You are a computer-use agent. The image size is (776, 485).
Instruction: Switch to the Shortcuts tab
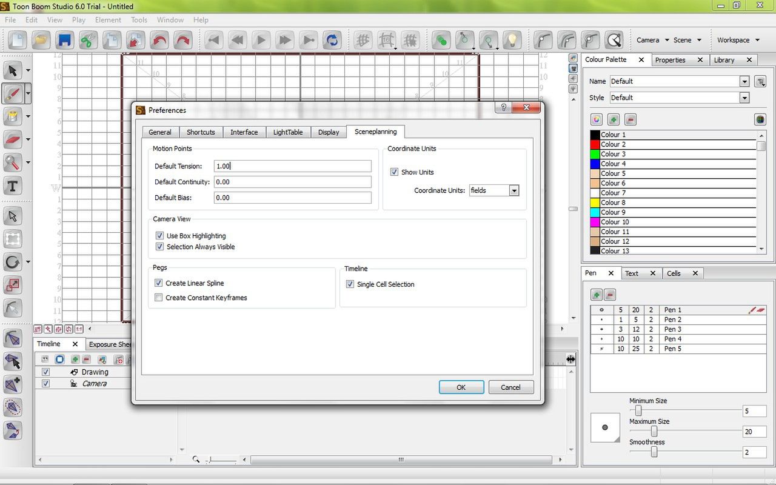click(x=201, y=132)
